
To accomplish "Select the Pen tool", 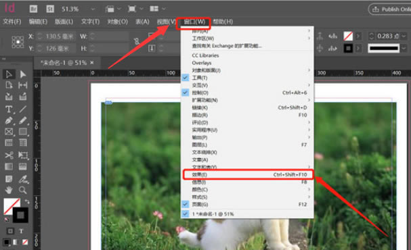I will coord(9,120).
